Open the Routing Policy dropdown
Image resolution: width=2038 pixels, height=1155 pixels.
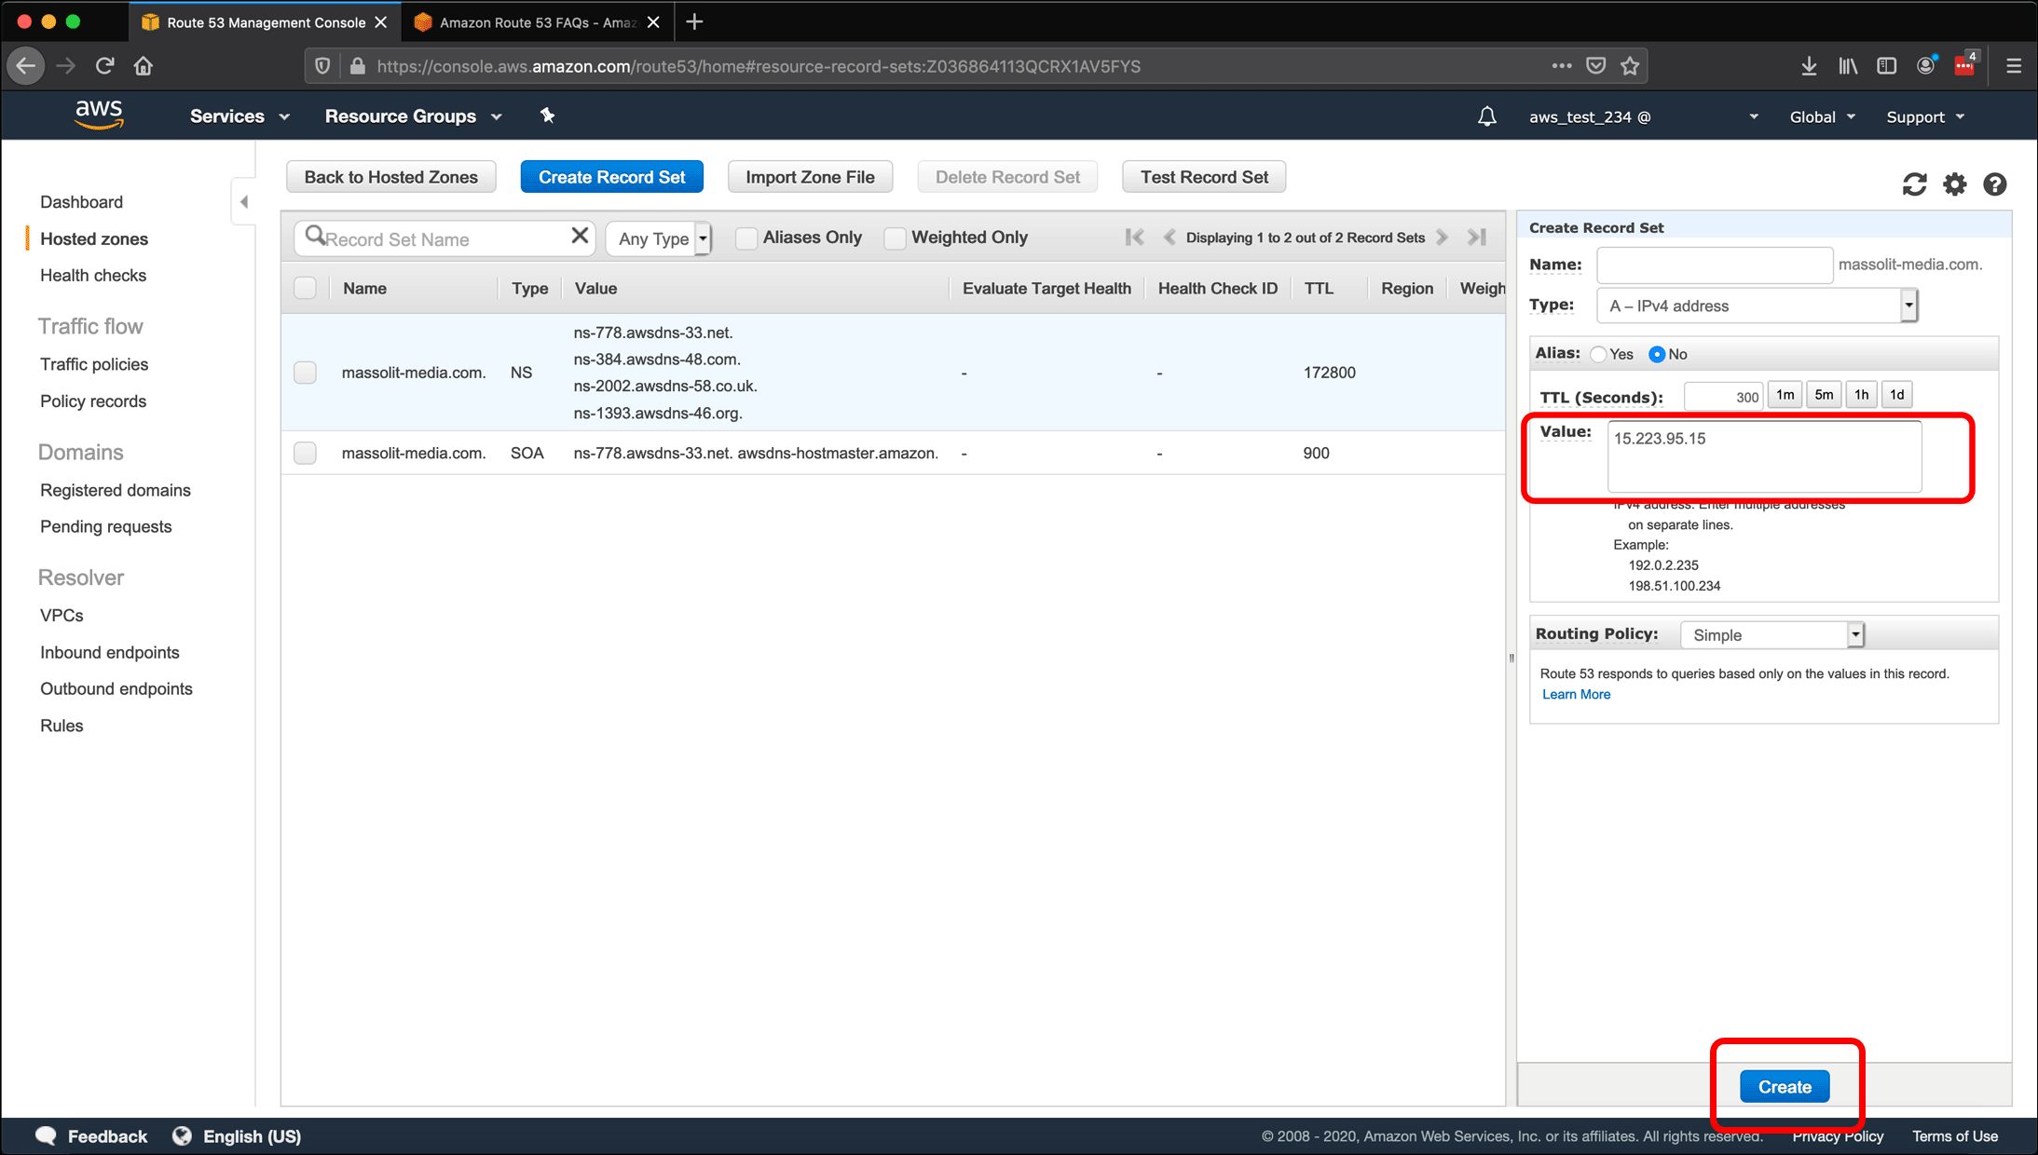point(1771,635)
